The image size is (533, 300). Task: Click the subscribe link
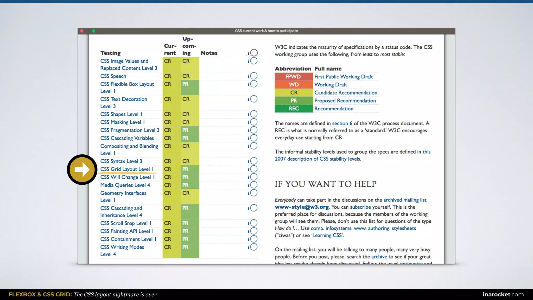click(360, 207)
